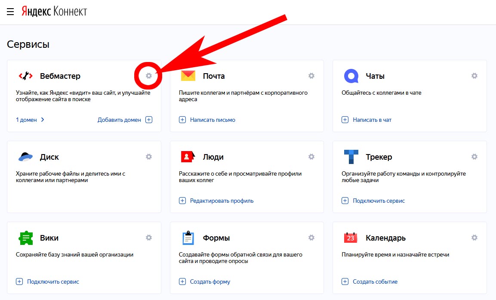Click text 'Общайтесь с коллегами в чате'
Viewport: 496px width, 300px height.
coord(382,93)
